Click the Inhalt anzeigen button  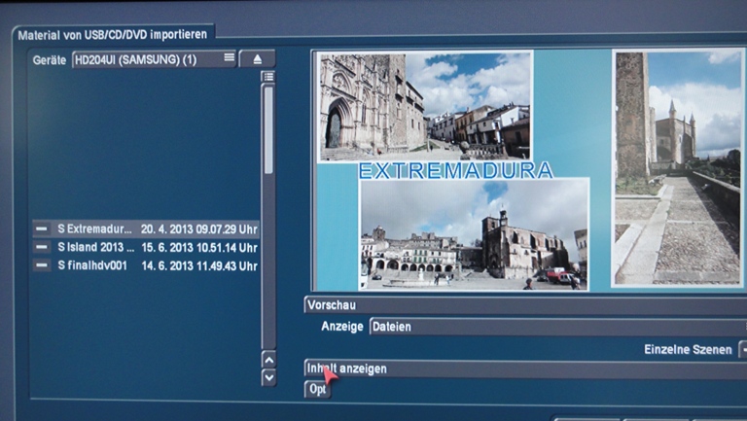coord(525,368)
